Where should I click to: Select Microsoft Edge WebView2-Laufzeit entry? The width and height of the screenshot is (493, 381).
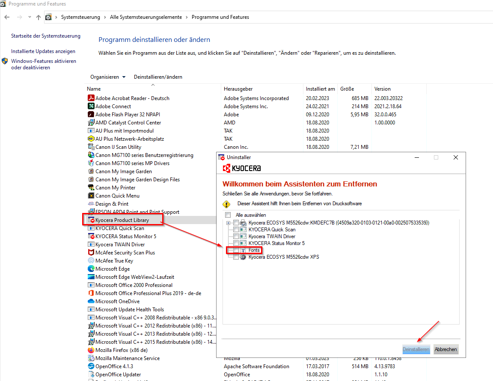click(134, 277)
